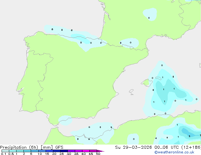Select the 10–15 mm legend swatch
Screen dimensions: 201x155
(x=42, y=151)
